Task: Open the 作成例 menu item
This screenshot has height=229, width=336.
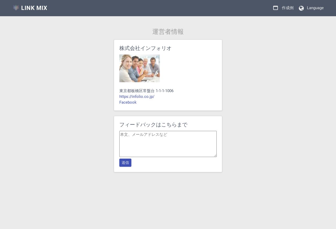Action: (288, 8)
